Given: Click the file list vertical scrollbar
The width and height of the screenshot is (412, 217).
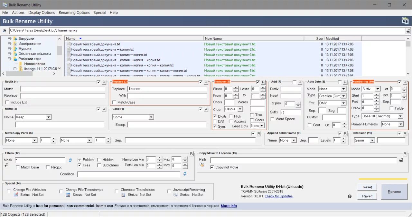Looking at the screenshot, I should tap(408, 56).
